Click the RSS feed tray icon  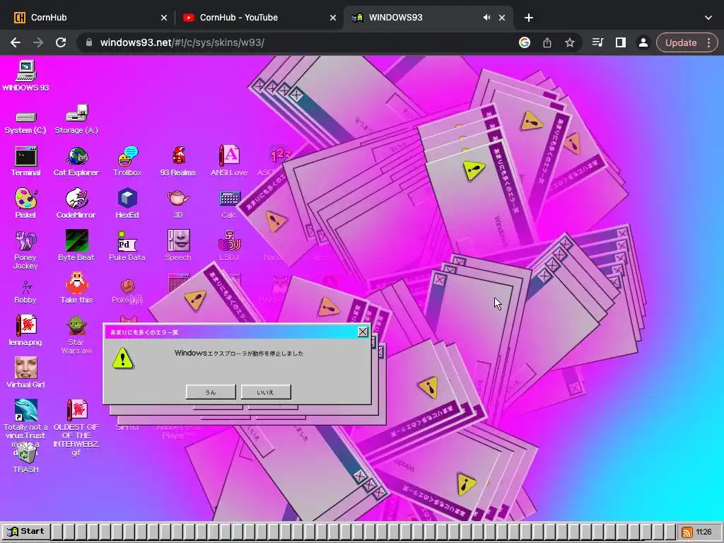[687, 532]
